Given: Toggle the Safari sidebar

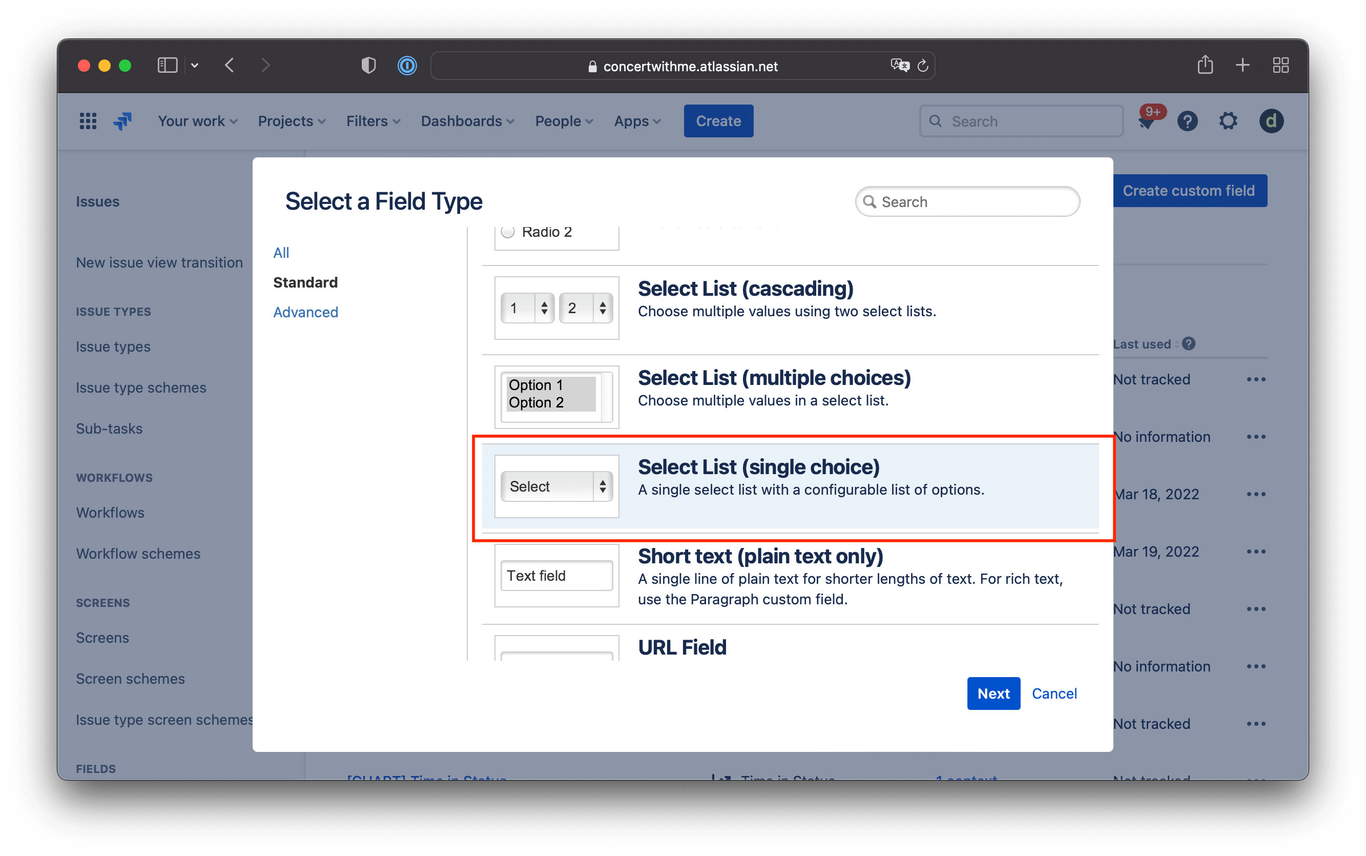Looking at the screenshot, I should point(167,65).
